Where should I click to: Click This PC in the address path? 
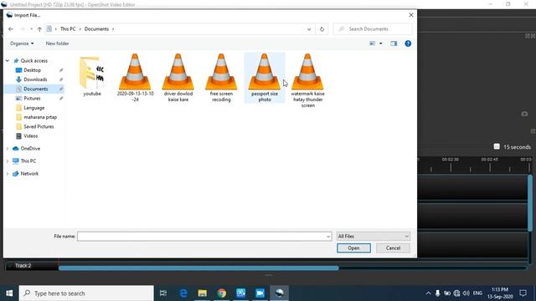click(x=68, y=29)
